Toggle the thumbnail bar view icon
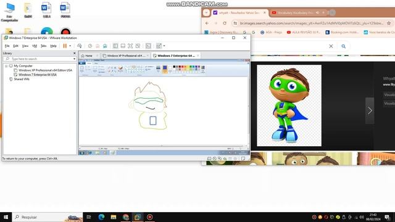 (x=123, y=46)
